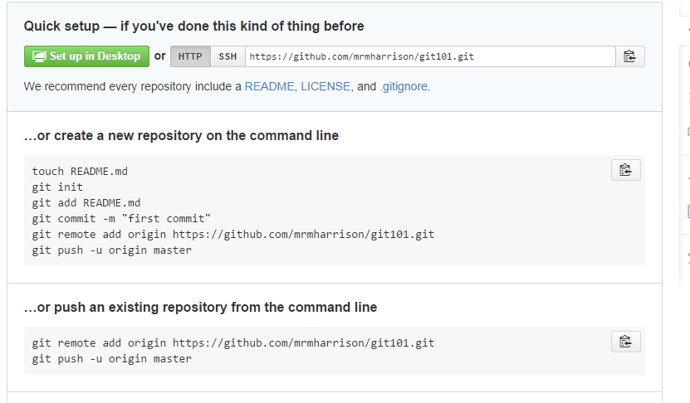This screenshot has width=690, height=403.
Task: Open the LICENSE link
Action: tap(325, 86)
